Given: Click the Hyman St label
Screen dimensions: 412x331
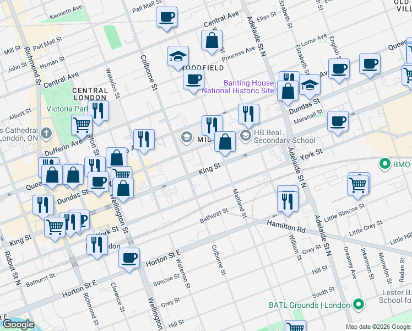Looking at the screenshot, I should point(52,63).
